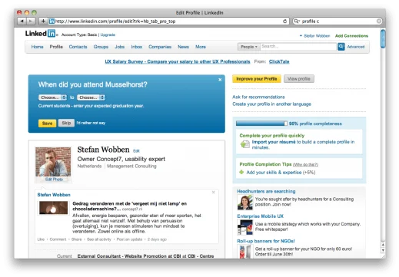399x277 pixels.
Task: Click See all activity
Action: [x=99, y=239]
